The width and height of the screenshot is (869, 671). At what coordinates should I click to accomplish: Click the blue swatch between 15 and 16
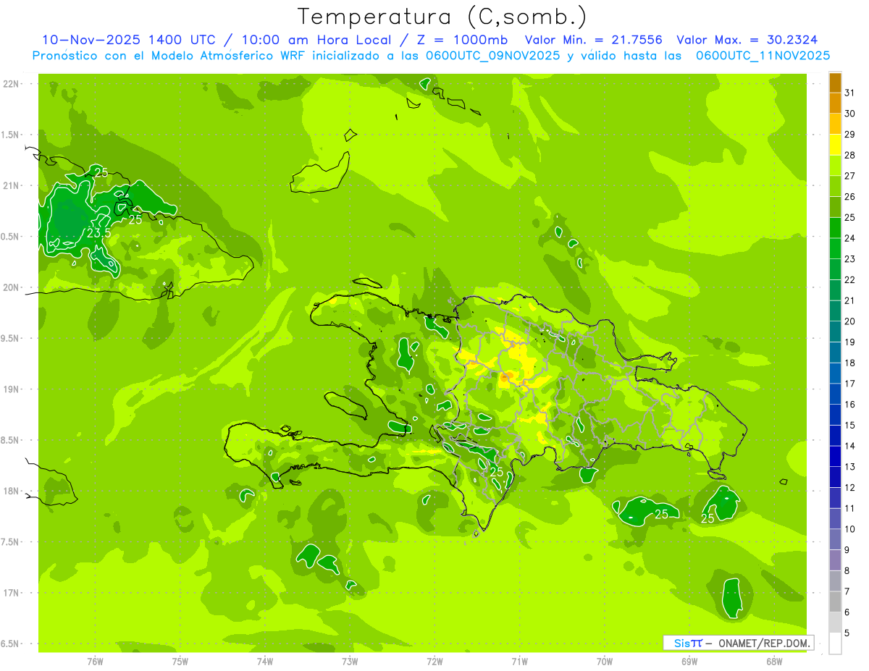[x=835, y=415]
